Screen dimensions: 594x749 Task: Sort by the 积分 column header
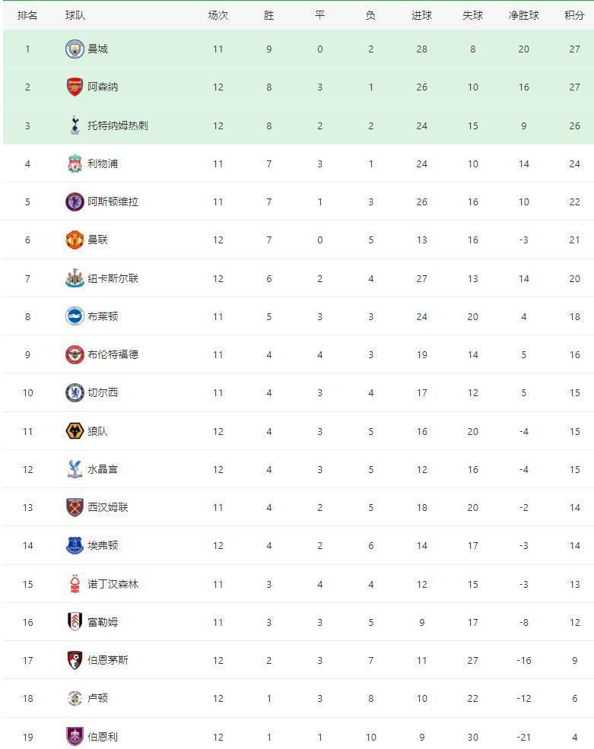click(574, 15)
